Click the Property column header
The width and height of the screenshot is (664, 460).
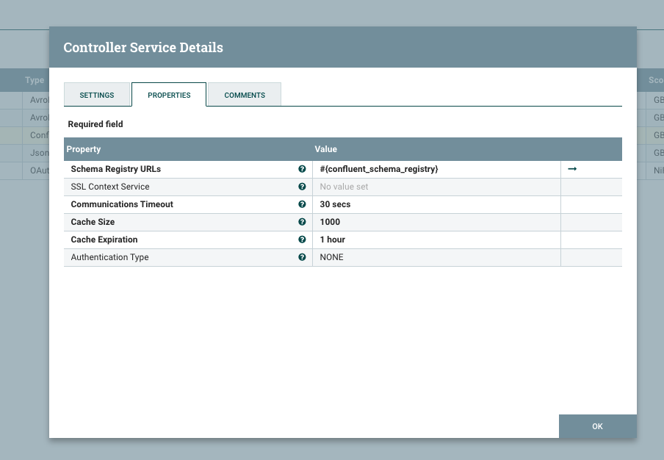coord(84,149)
